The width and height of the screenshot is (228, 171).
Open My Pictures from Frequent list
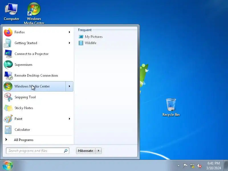pos(93,37)
